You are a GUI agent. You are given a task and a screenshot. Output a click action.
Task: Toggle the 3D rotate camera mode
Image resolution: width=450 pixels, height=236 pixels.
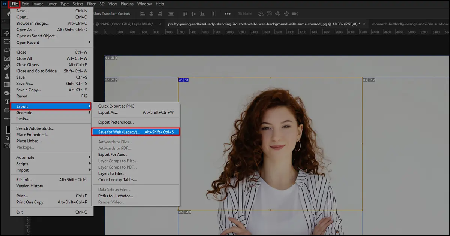pyautogui.click(x=261, y=13)
